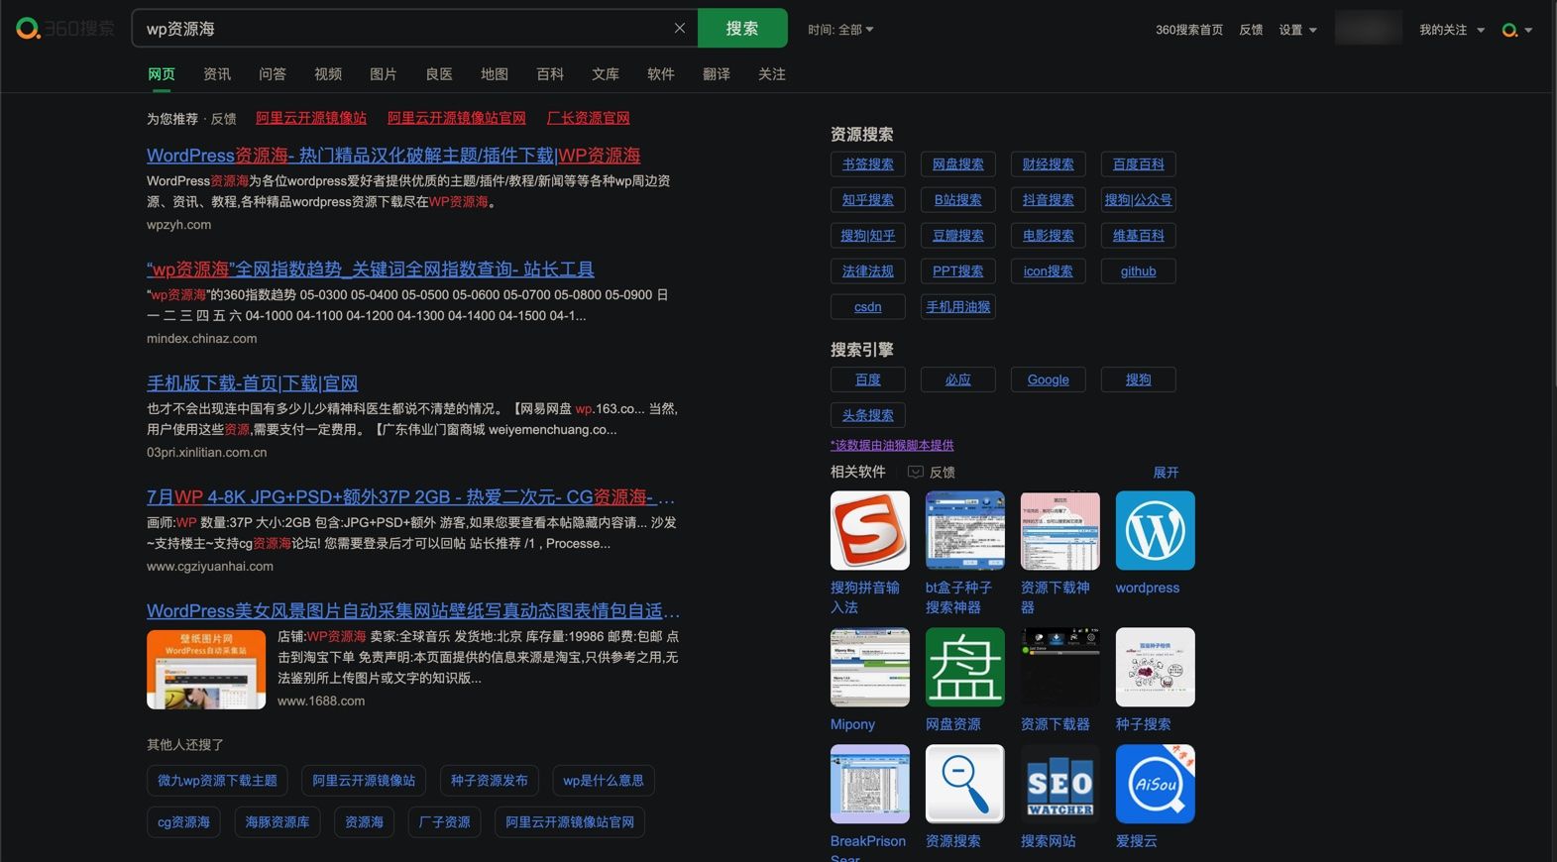
Task: Click the 反馈 icon beside 相关软件
Action: (916, 473)
